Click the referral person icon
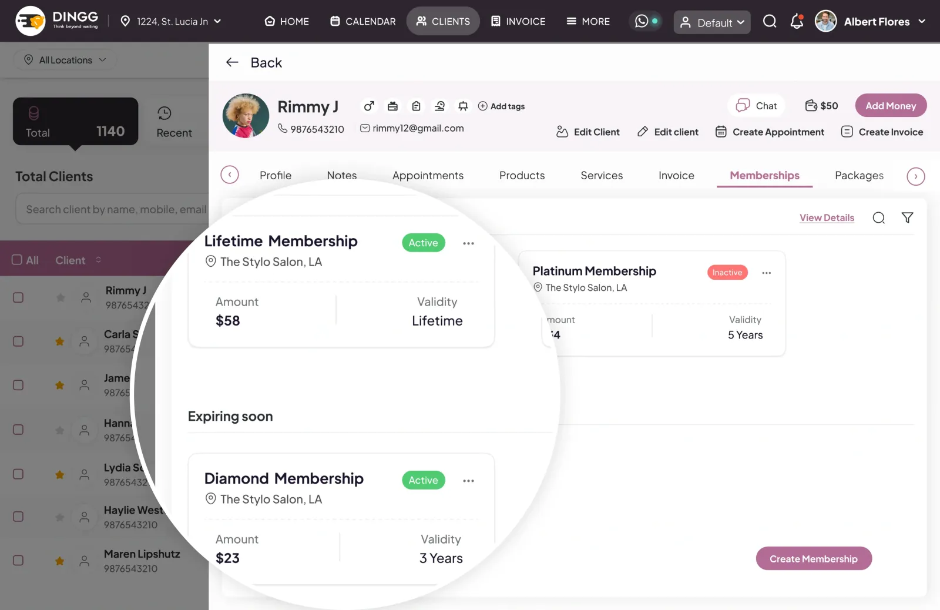940x610 pixels. (x=439, y=106)
